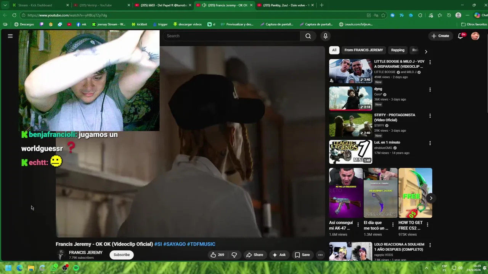488x274 pixels.
Task: Open FRANCIS JEREMY channel avatar
Action: tap(61, 255)
